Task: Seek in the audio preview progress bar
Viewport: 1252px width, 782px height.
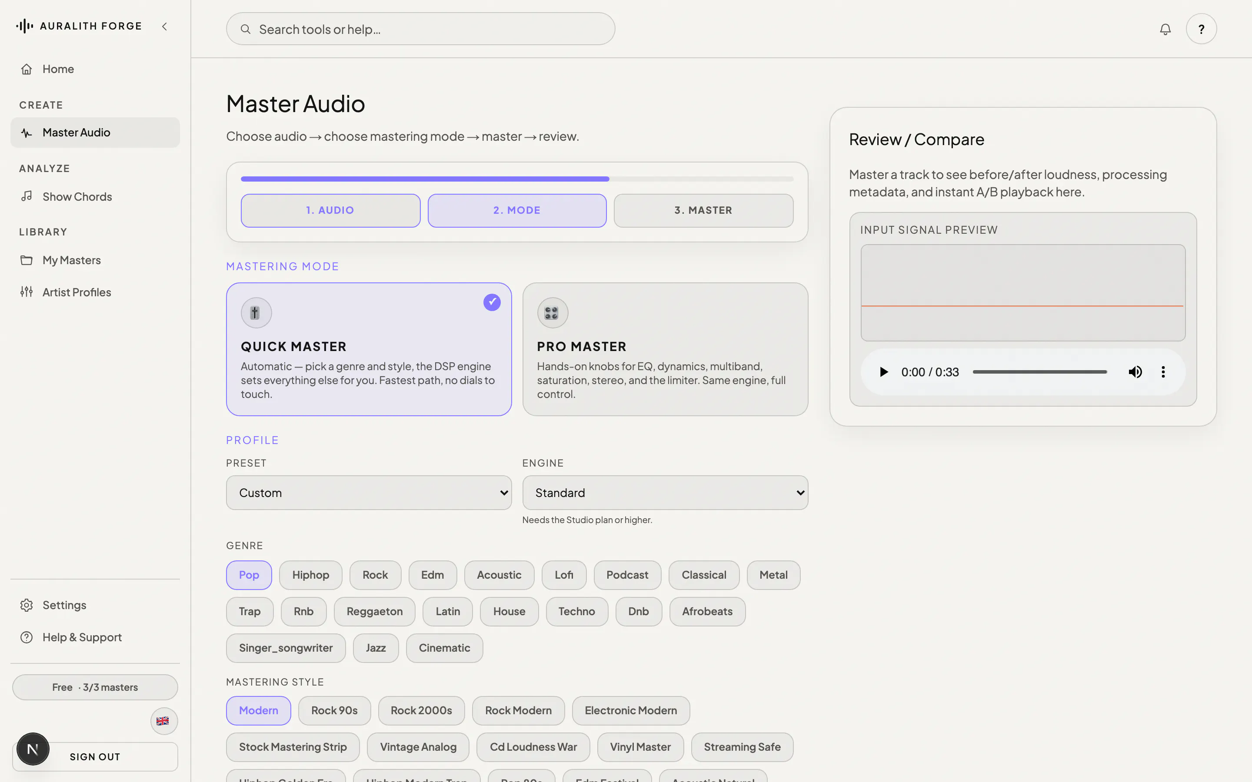Action: [1040, 372]
